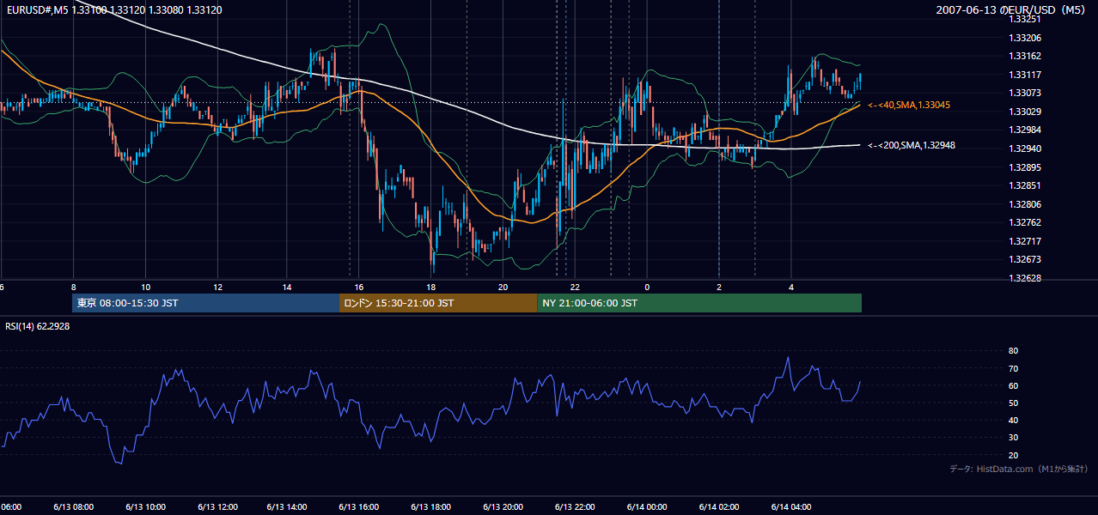Click price axis value 1.33117

click(x=1025, y=75)
